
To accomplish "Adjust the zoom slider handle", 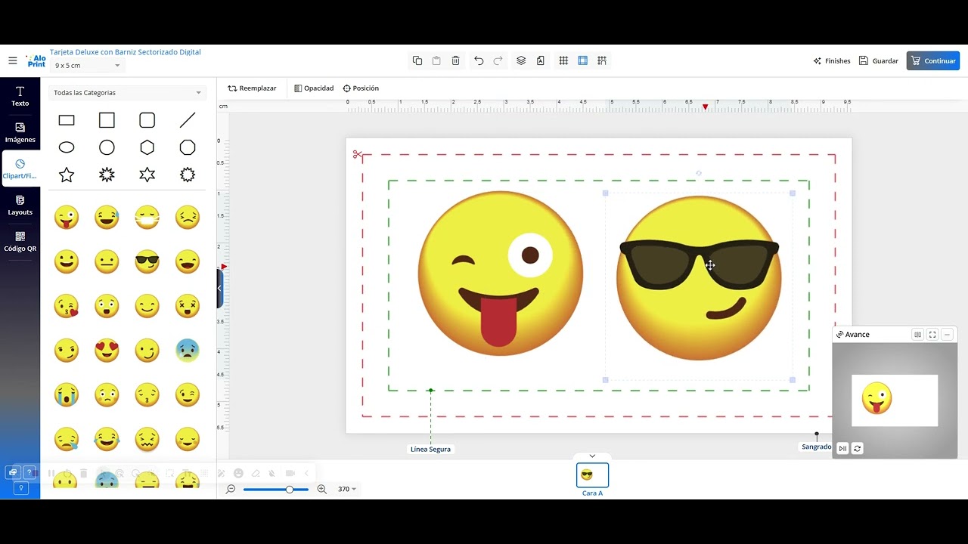I will click(289, 490).
